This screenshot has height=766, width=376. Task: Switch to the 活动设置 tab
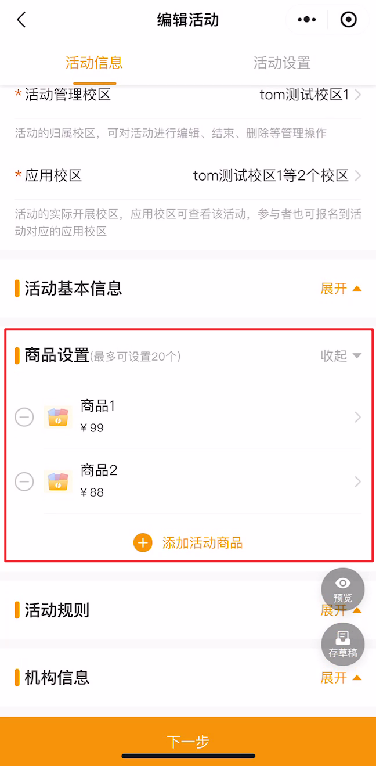282,63
